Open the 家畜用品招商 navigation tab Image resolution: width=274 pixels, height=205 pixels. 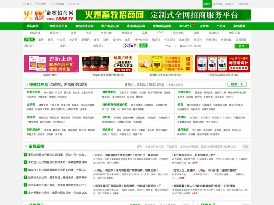click(x=136, y=26)
